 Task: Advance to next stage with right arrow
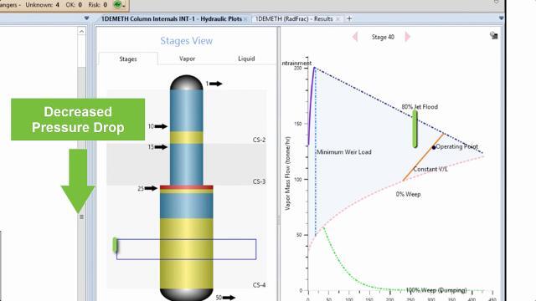tap(408, 37)
